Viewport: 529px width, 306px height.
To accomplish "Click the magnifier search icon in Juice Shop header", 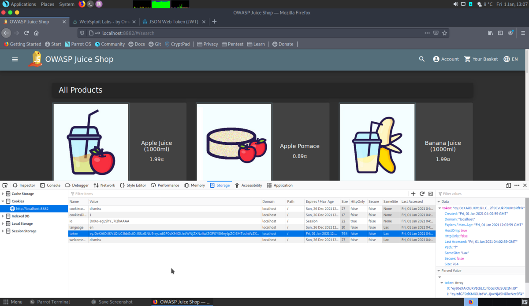I will coord(422,59).
